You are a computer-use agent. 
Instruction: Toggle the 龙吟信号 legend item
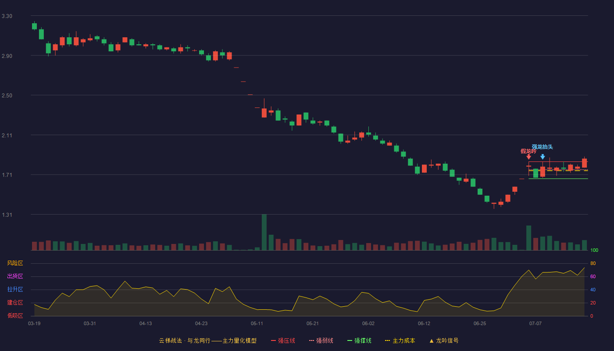[x=444, y=340]
